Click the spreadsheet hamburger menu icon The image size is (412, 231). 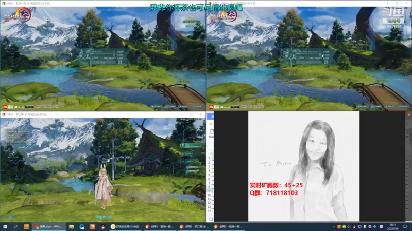point(211,124)
